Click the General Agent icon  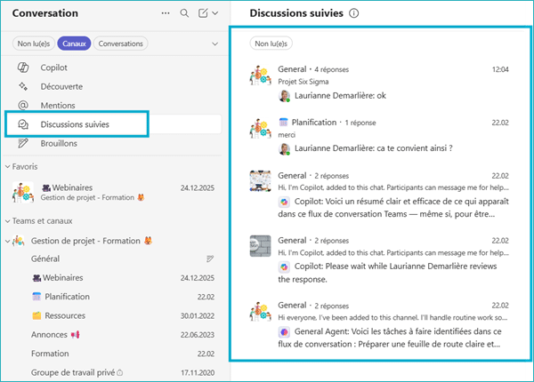tap(284, 332)
